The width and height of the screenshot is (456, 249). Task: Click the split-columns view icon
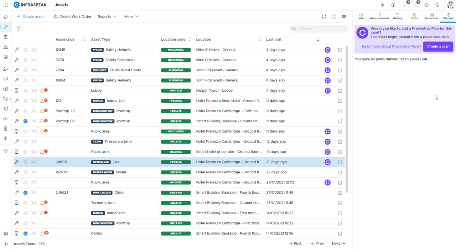(334, 16)
